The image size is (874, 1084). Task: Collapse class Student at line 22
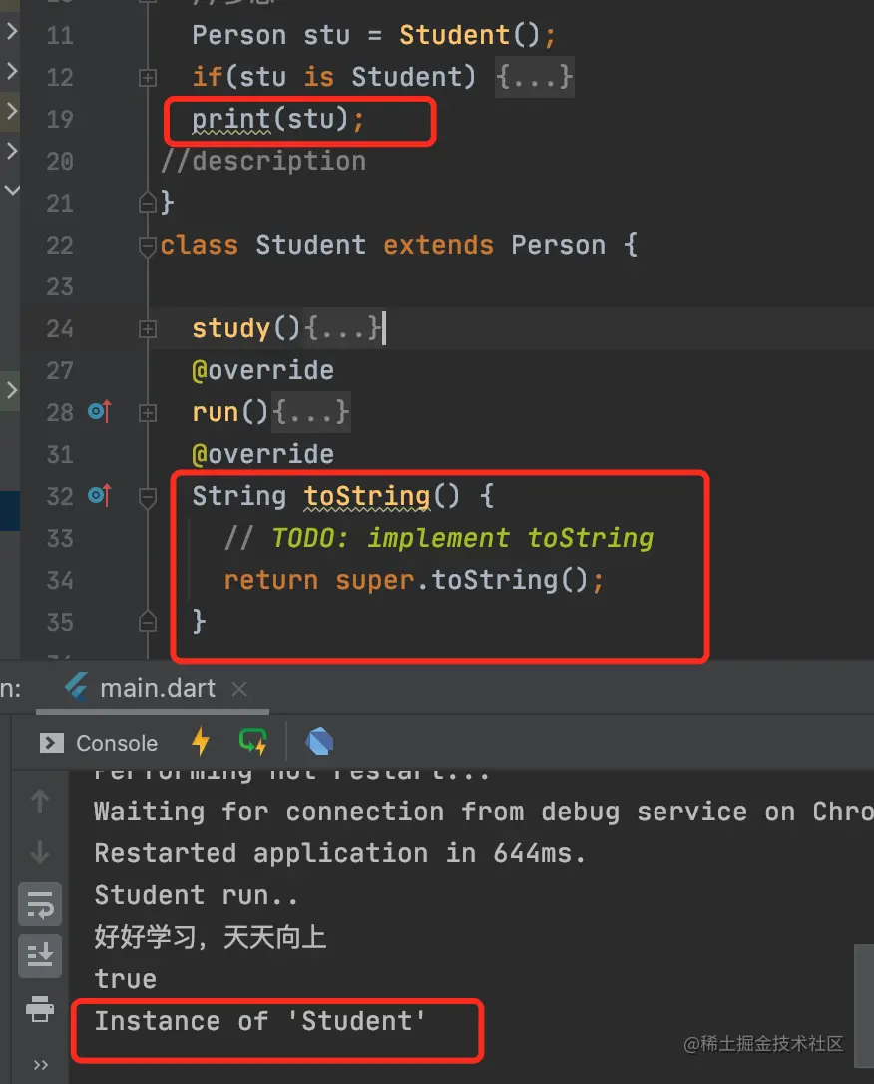pyautogui.click(x=148, y=246)
